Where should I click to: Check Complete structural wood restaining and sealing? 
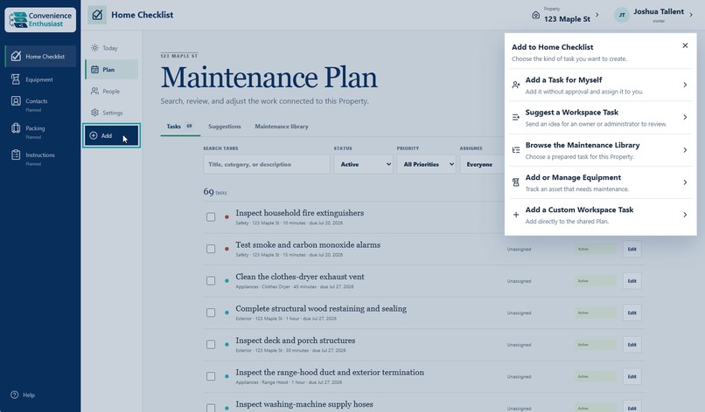(211, 312)
